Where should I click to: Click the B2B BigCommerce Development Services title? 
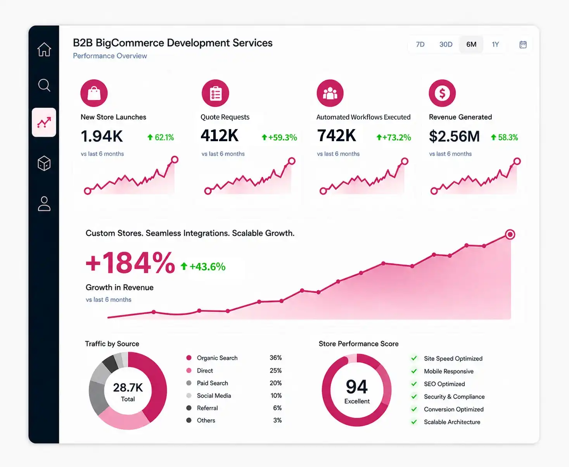pyautogui.click(x=173, y=43)
